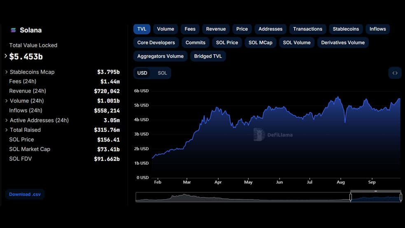Click the chart peak near August
405x228 pixels.
(x=337, y=98)
